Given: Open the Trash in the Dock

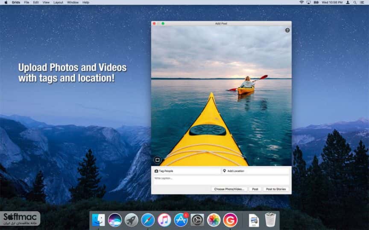Looking at the screenshot, I should pyautogui.click(x=270, y=220).
